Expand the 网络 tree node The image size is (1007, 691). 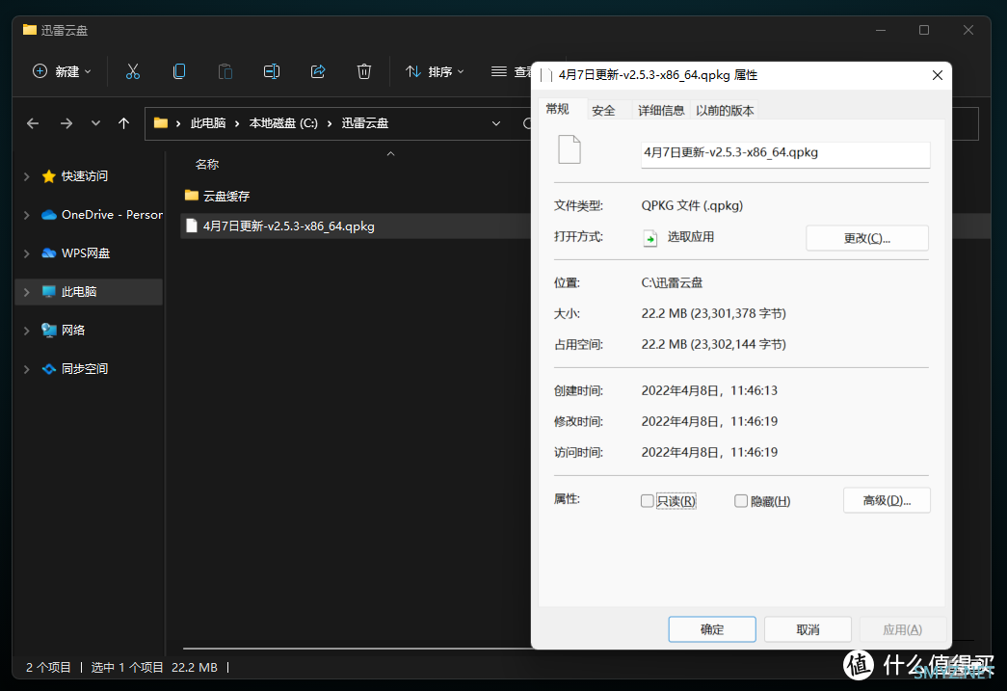coord(27,331)
